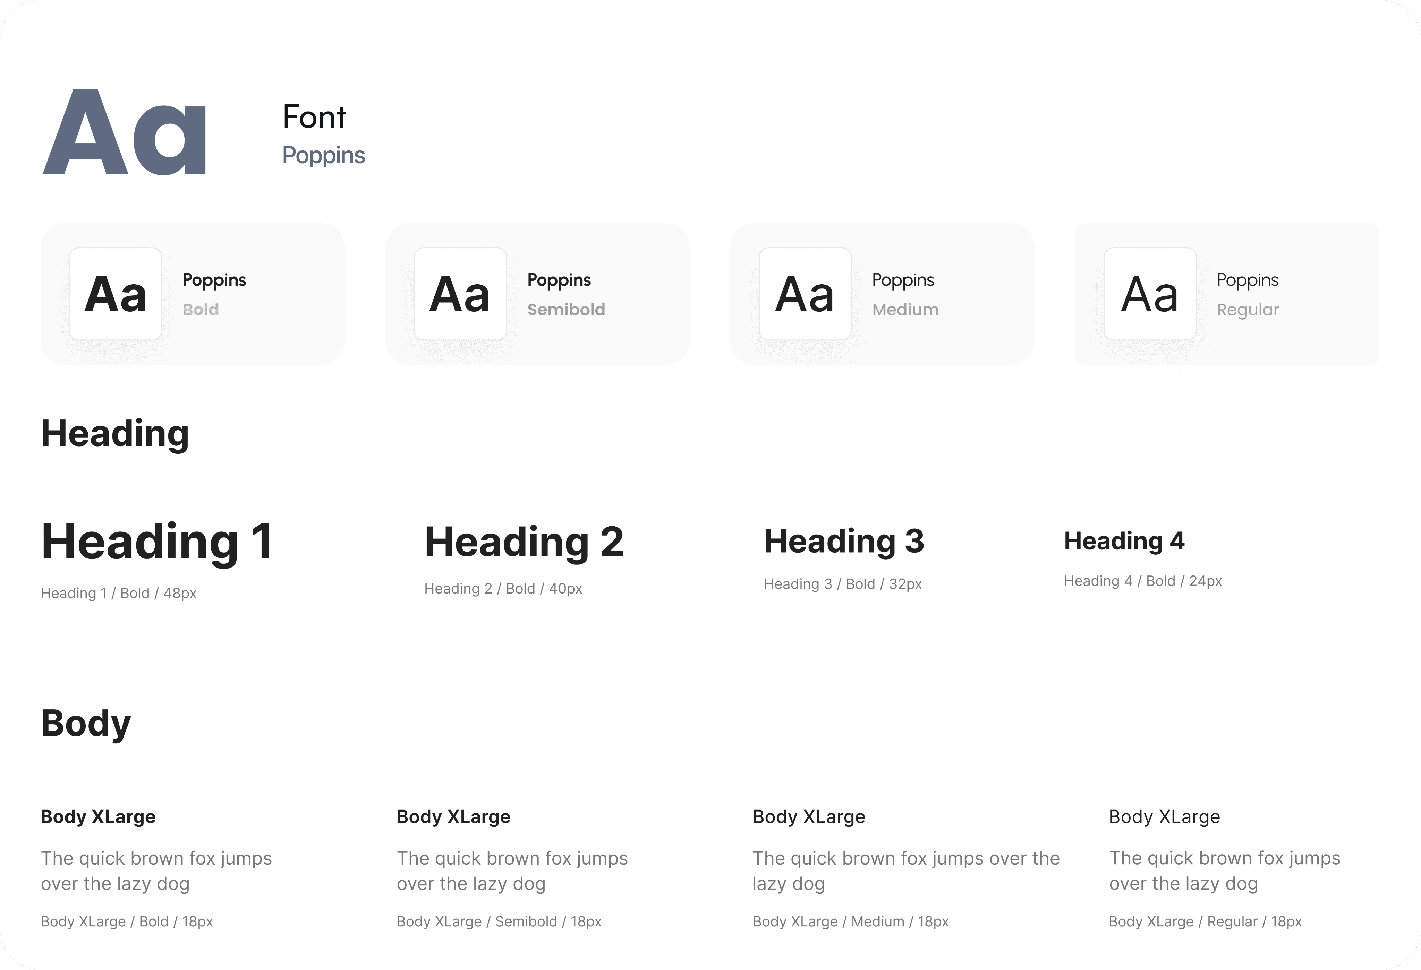This screenshot has width=1421, height=970.
Task: Click the blue Poppins font name
Action: (x=323, y=155)
